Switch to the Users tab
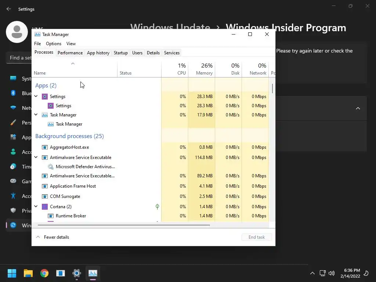The height and width of the screenshot is (282, 376). coord(137,53)
